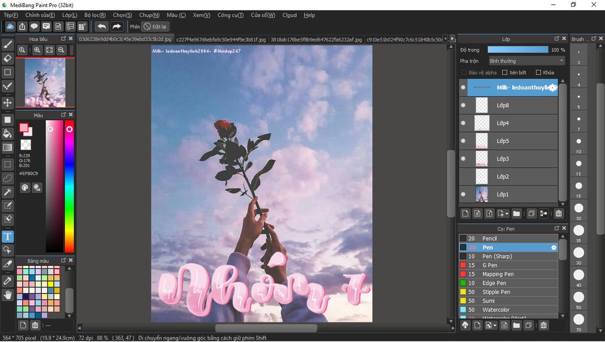Select the Watercolor brush
Viewport: 605px width, 342px height.
[x=509, y=309]
